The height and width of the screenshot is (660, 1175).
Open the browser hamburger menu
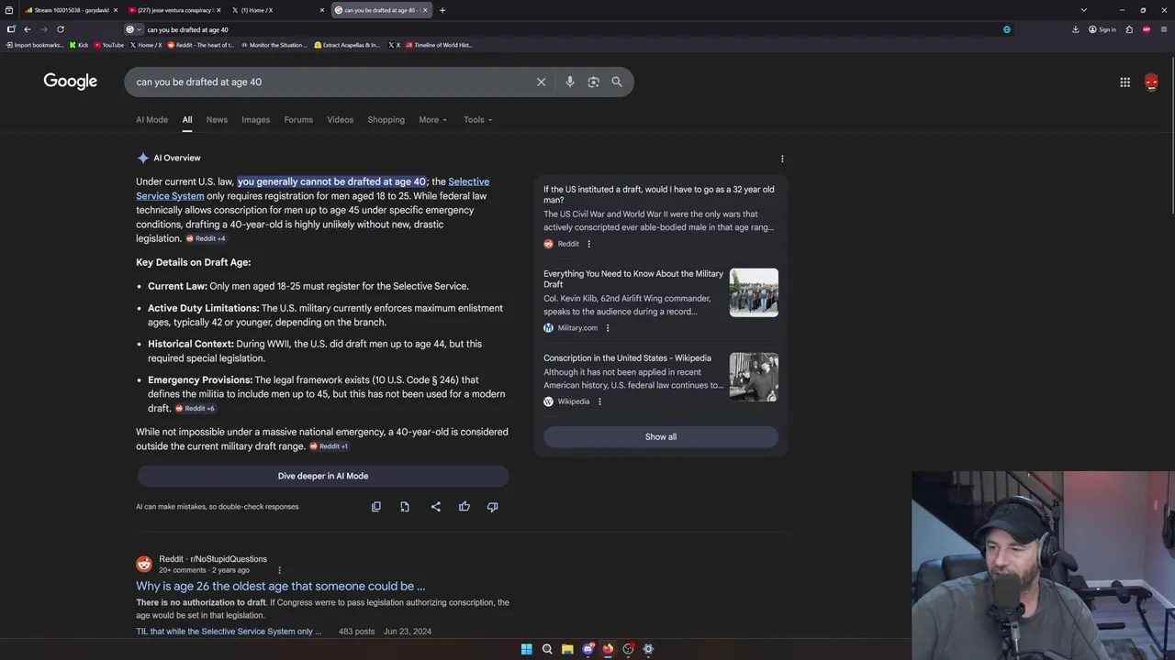[1164, 29]
